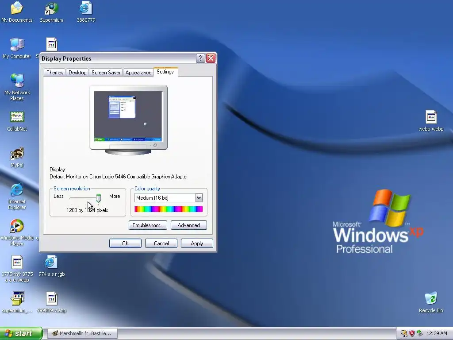Select the MyPal raccoon shortcut icon
The image size is (453, 340).
tap(17, 157)
